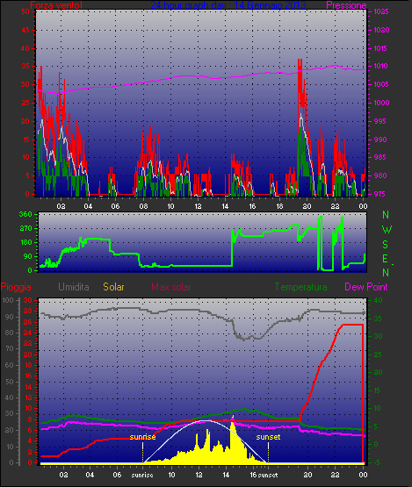Viewport: 412px width, 487px height.
Task: Click the 'E' east wind direction label
Action: coord(386,258)
